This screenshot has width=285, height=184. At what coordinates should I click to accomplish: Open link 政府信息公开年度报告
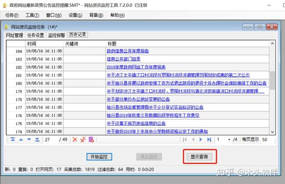click(128, 51)
